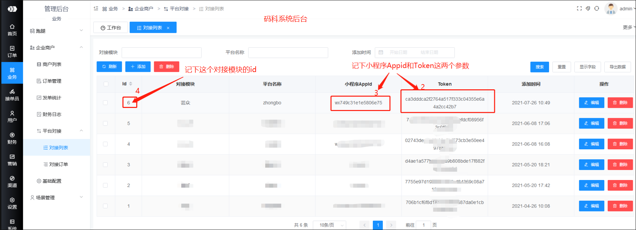This screenshot has height=230, width=636.
Task: Switch to the 工作台 tab
Action: [111, 28]
